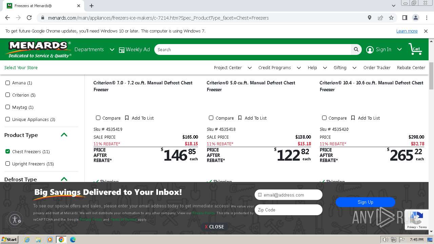This screenshot has width=434, height=244.
Task: Open Internet Explorer from taskbar
Action: coord(27,240)
